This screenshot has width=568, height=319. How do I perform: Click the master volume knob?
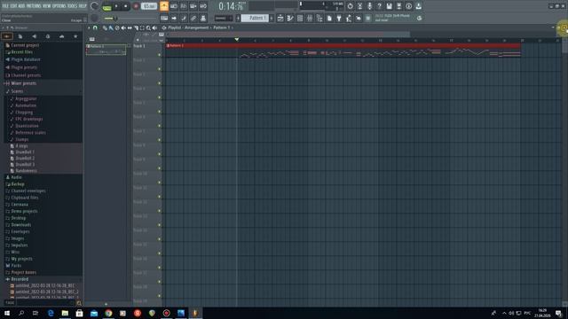pos(95,6)
